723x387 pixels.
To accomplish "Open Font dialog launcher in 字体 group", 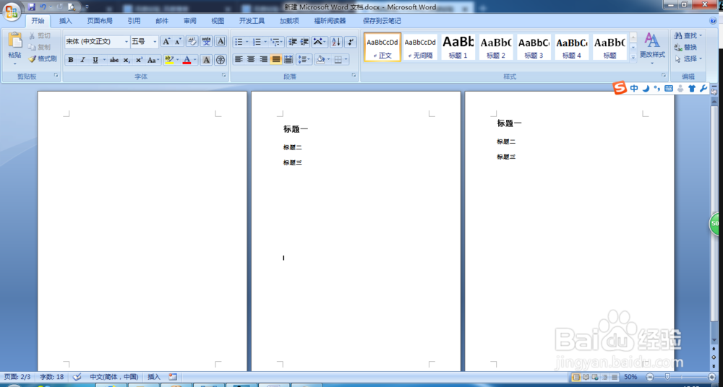I will click(x=224, y=76).
